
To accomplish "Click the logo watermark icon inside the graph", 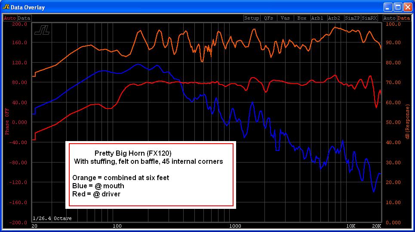I will click(x=42, y=30).
